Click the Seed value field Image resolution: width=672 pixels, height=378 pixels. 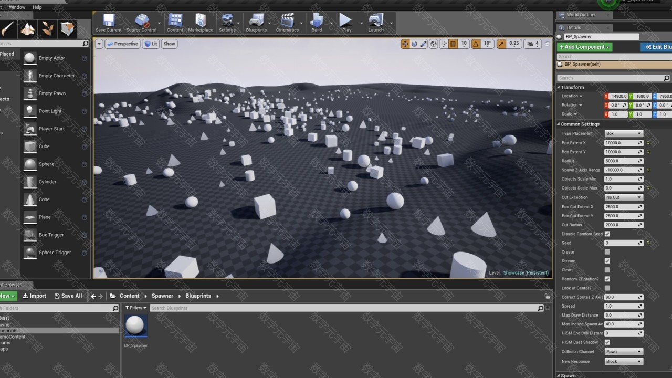pyautogui.click(x=624, y=243)
